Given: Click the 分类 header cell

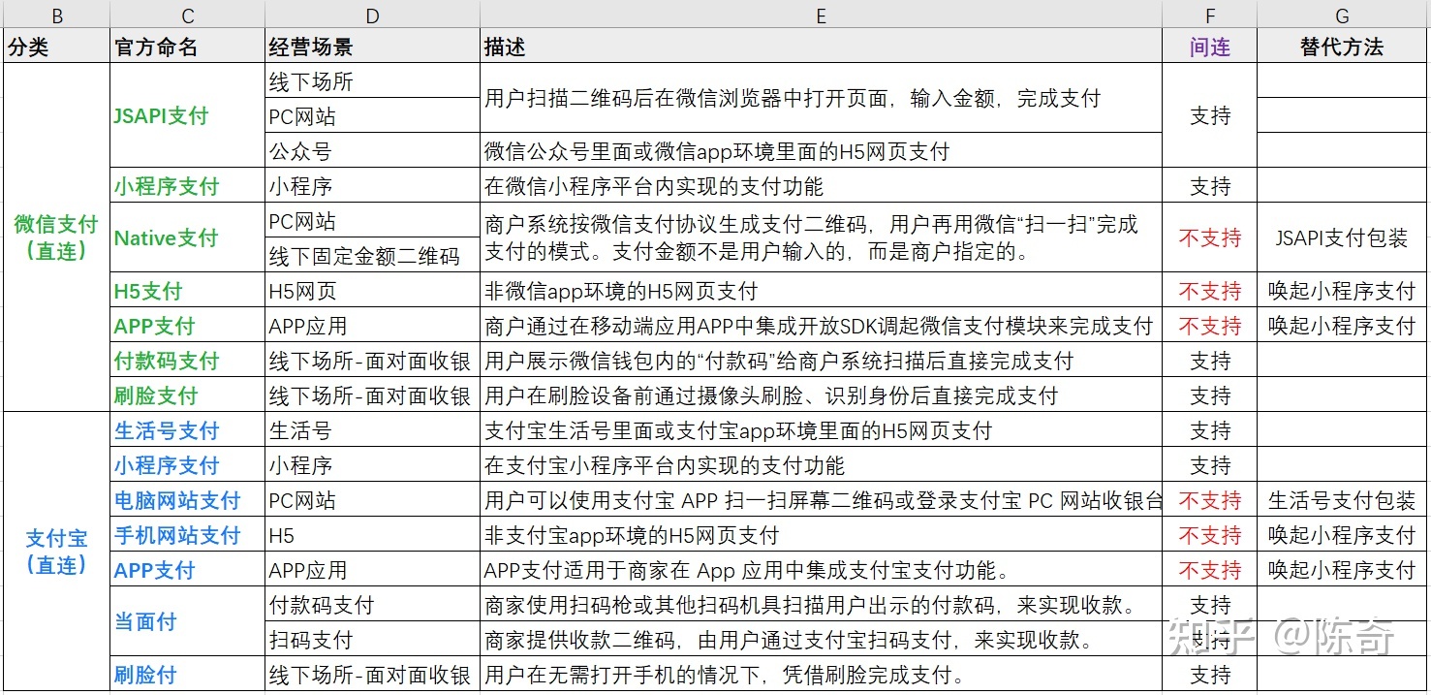Looking at the screenshot, I should [x=55, y=47].
